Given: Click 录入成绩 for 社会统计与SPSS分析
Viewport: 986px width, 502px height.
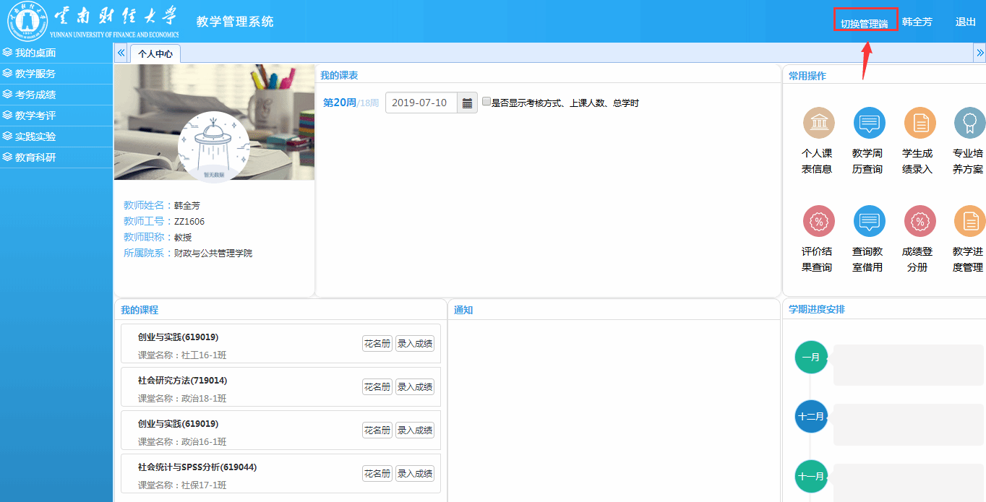Looking at the screenshot, I should pyautogui.click(x=415, y=474).
